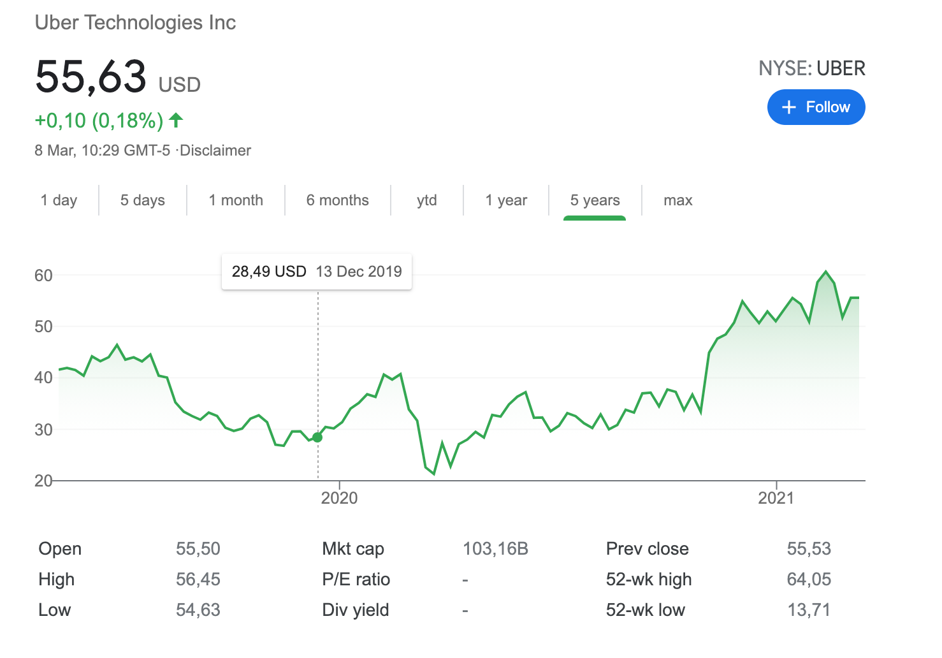Open the Disclaimer link
942x658 pixels.
[216, 150]
